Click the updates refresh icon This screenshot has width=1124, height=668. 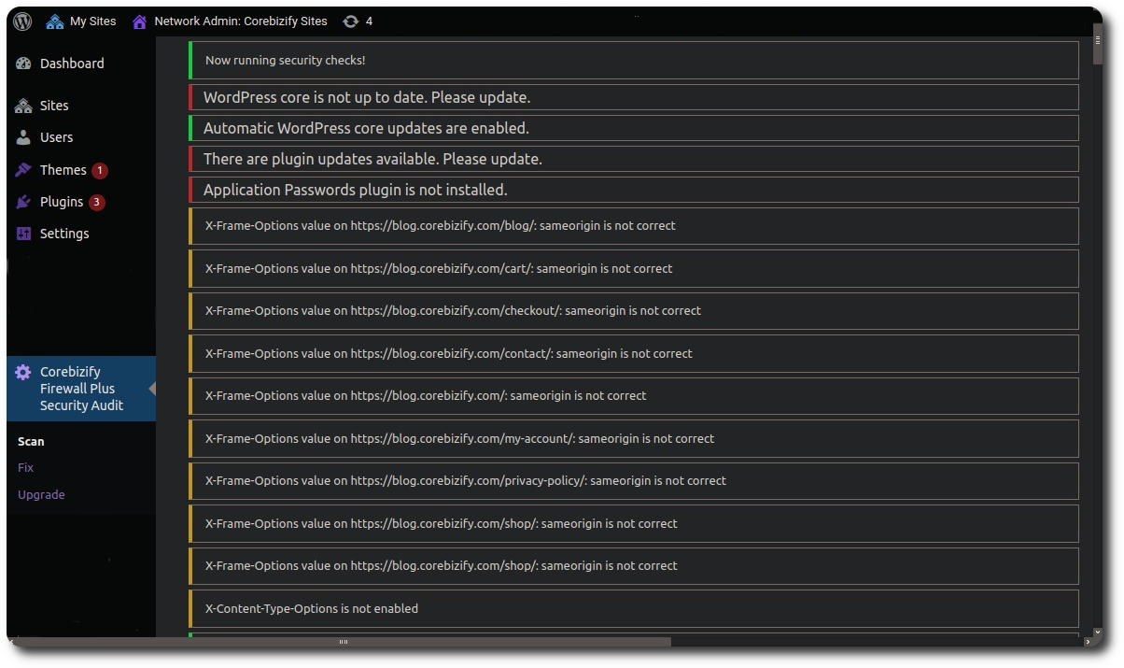351,21
